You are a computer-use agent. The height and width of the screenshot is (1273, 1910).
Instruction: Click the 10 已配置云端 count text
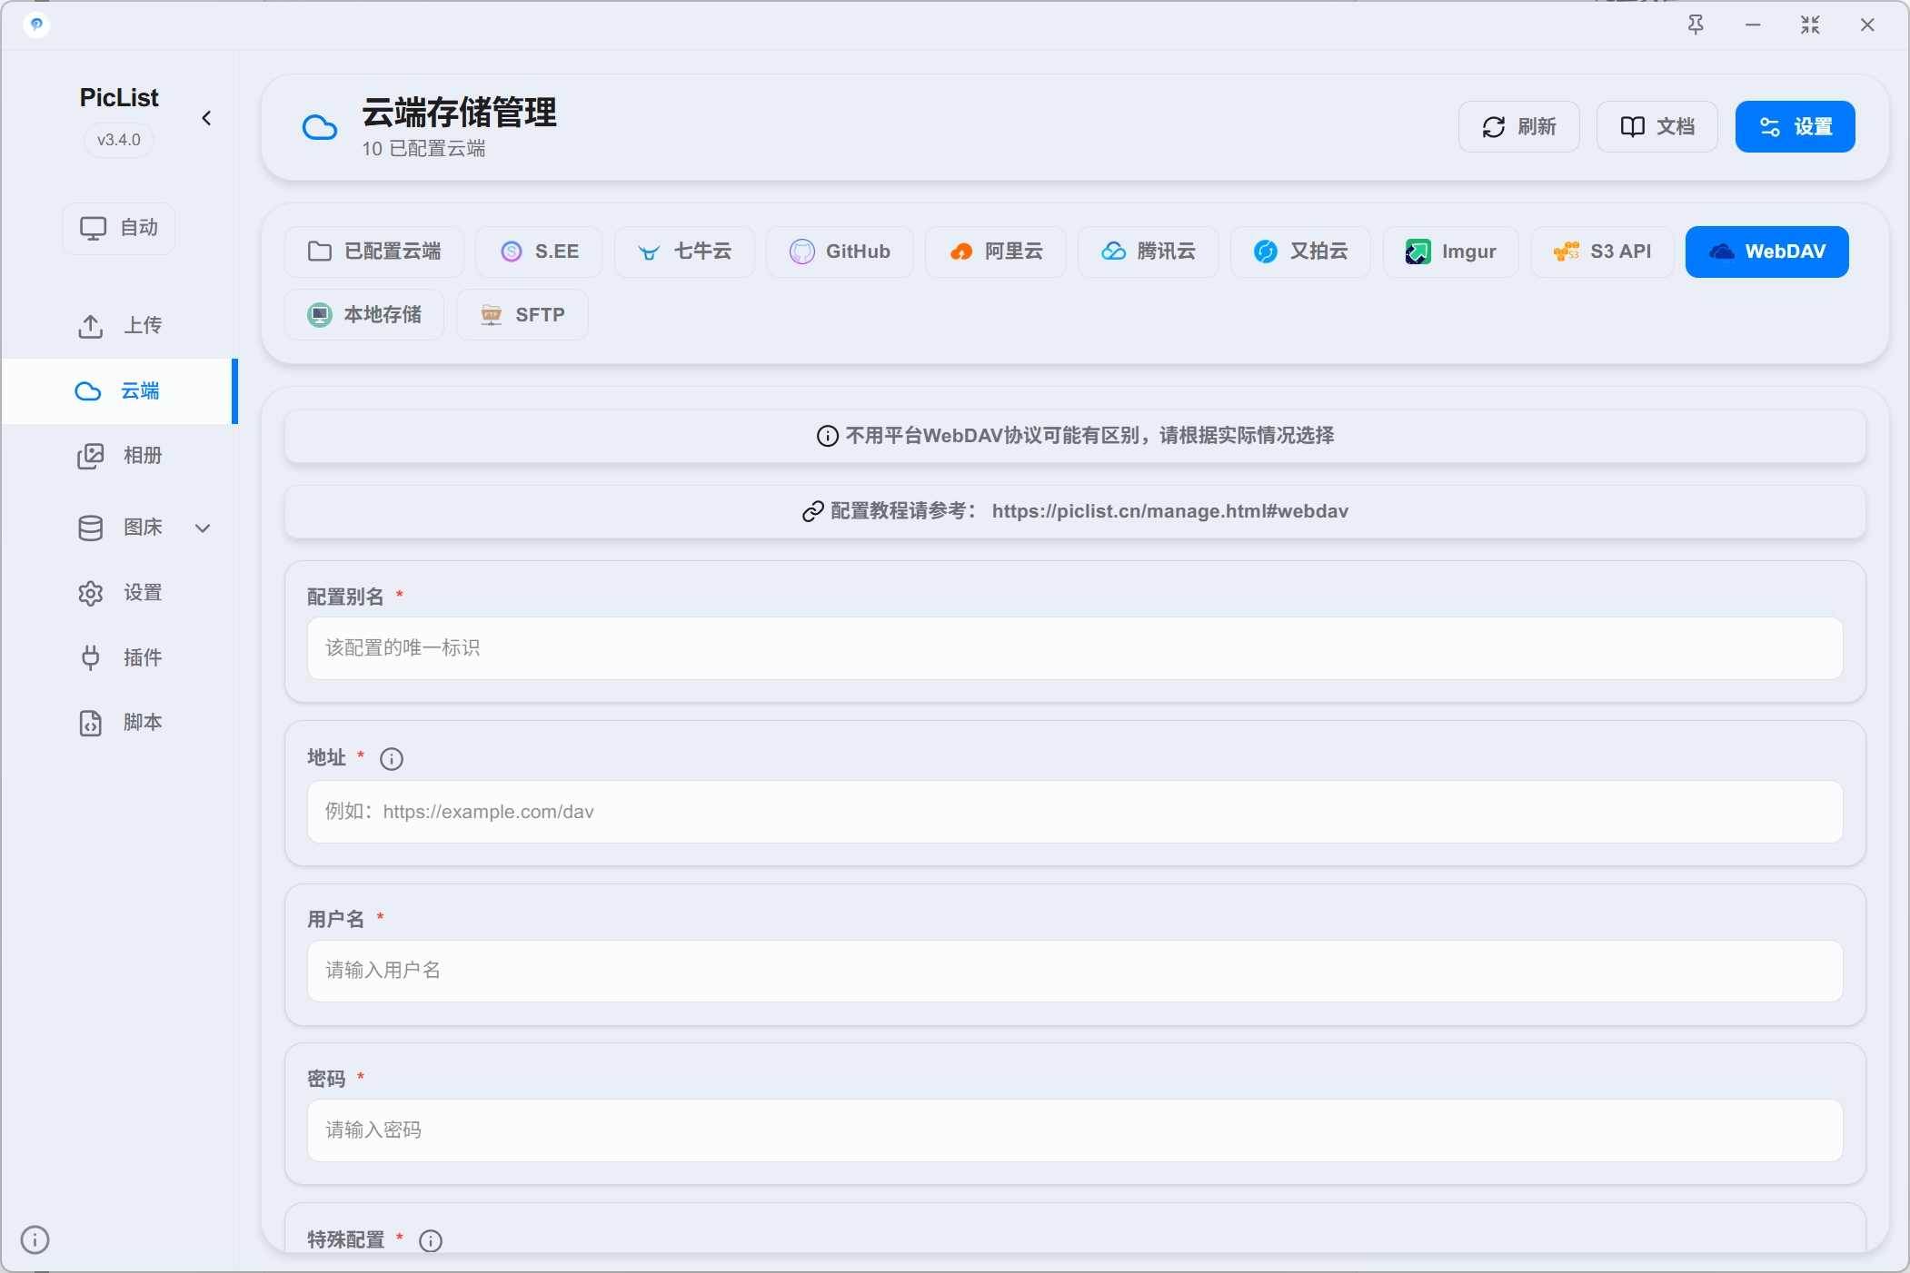pos(423,149)
